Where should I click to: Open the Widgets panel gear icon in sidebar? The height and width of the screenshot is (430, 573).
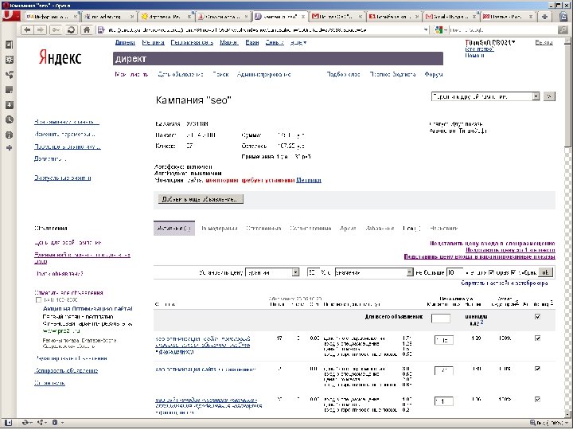coord(9,60)
